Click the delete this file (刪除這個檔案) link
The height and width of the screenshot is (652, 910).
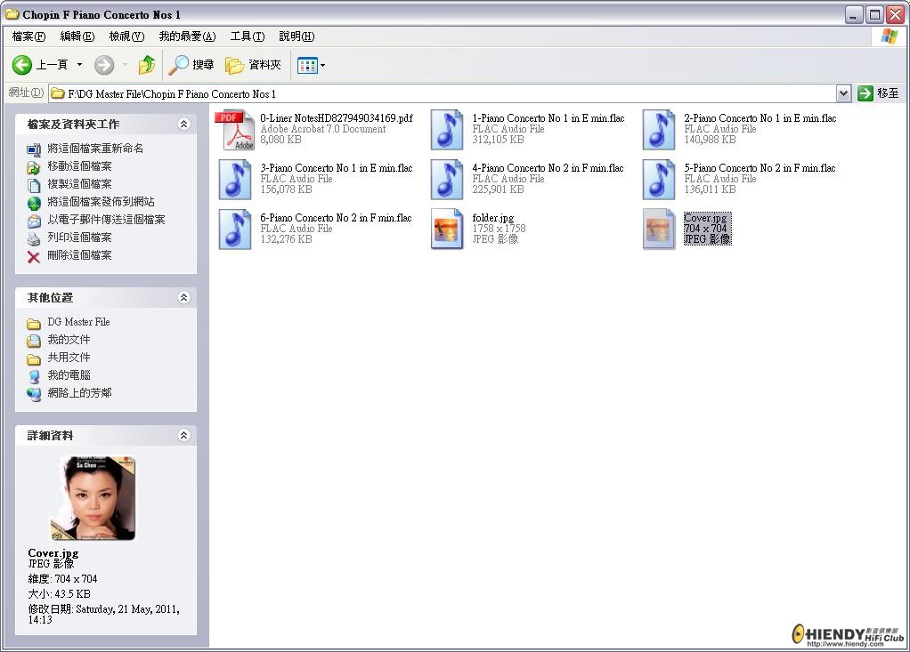coord(79,255)
